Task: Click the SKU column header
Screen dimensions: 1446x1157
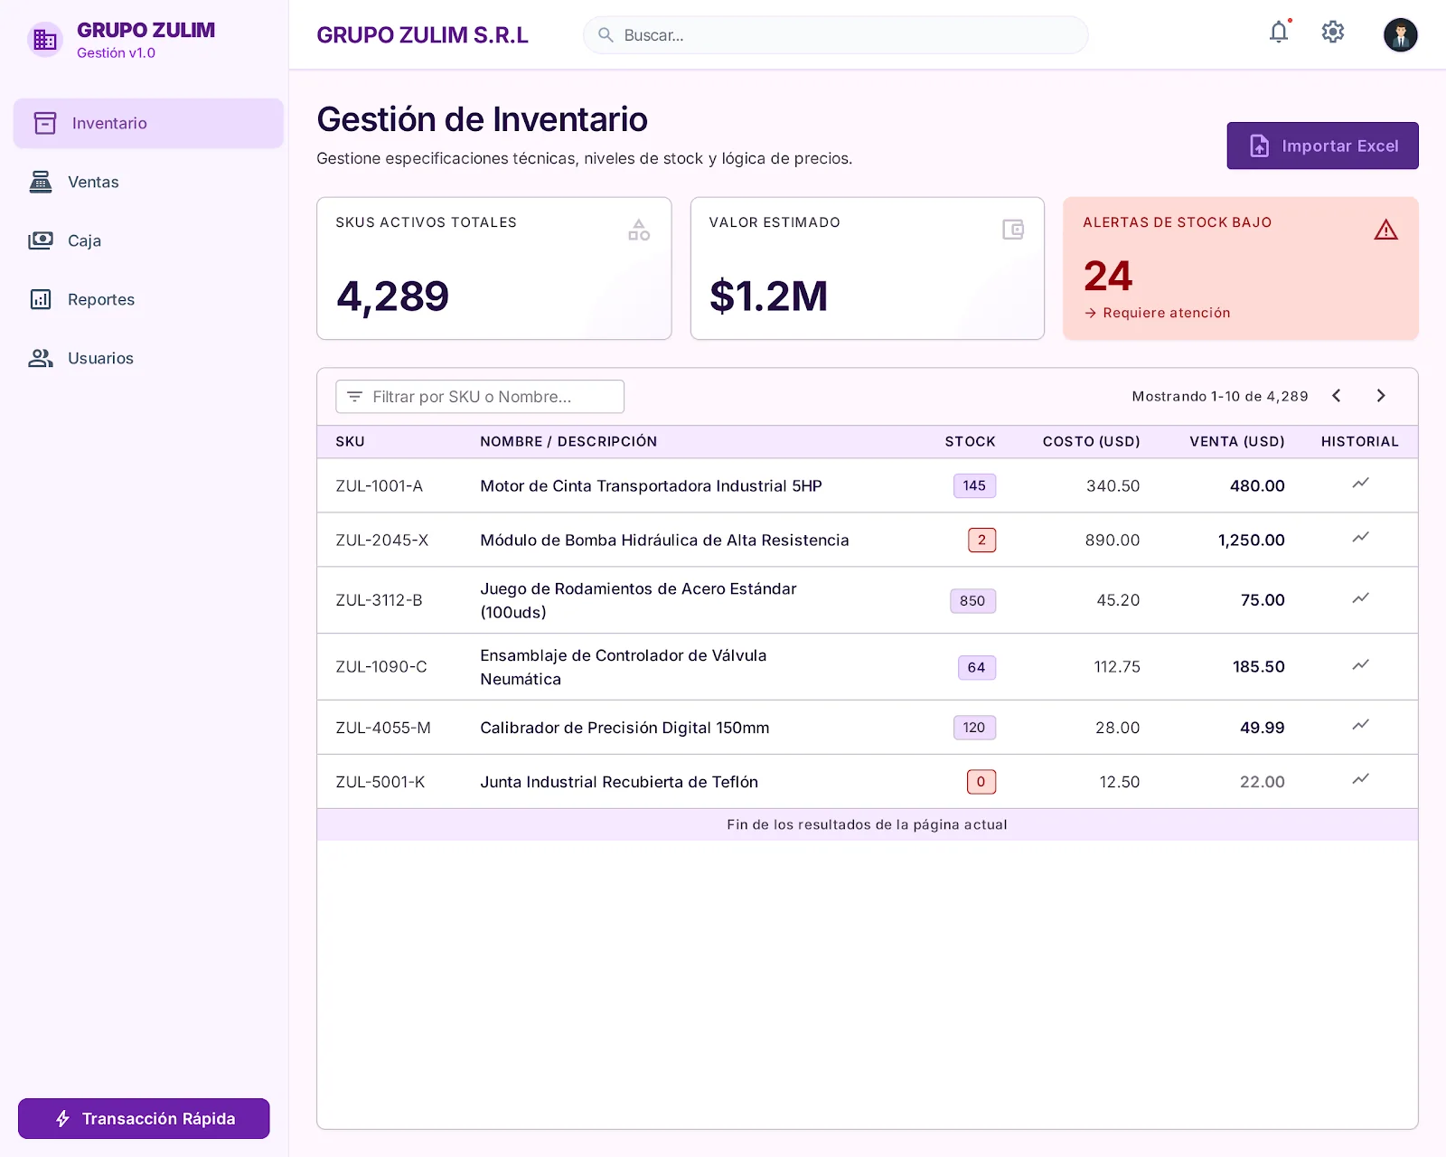Action: (350, 442)
